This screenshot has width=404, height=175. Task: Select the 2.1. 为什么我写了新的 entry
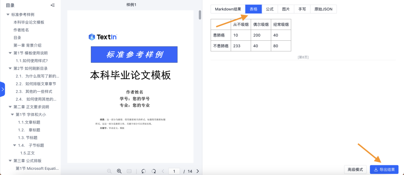coord(37,76)
